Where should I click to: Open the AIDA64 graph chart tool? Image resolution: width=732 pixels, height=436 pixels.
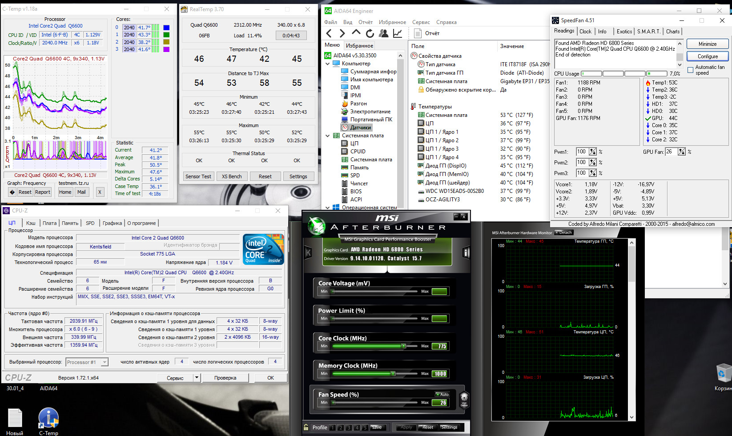tap(397, 33)
